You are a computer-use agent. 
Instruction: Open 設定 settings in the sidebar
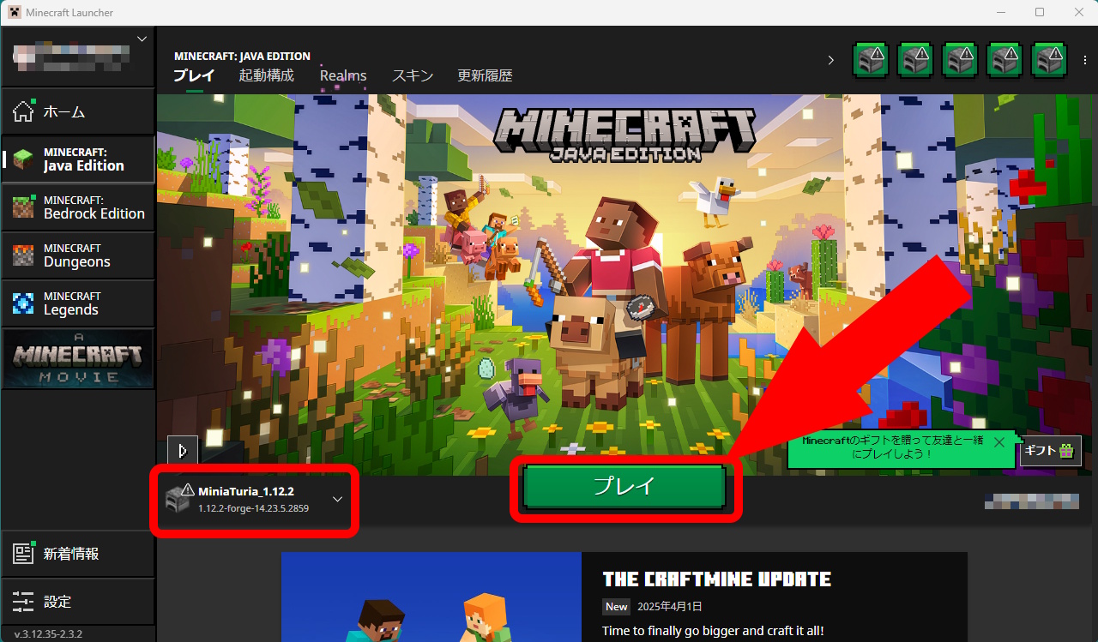tap(77, 602)
